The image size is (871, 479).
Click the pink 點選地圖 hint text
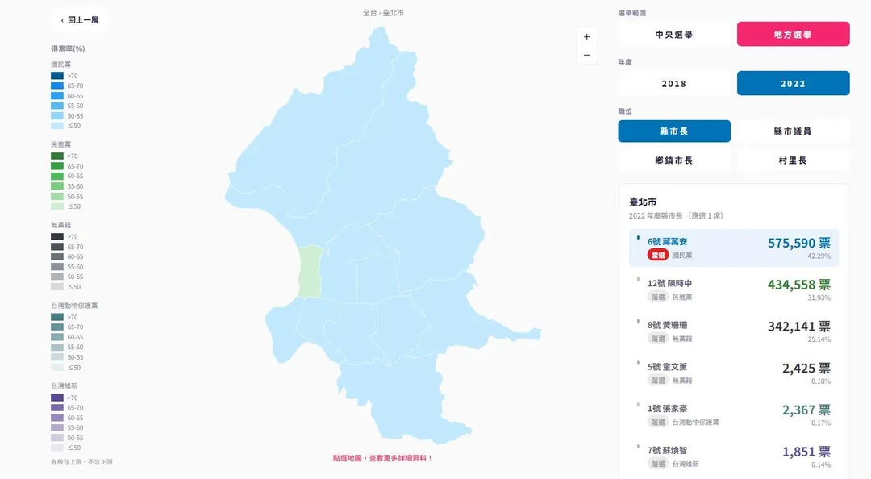point(383,459)
